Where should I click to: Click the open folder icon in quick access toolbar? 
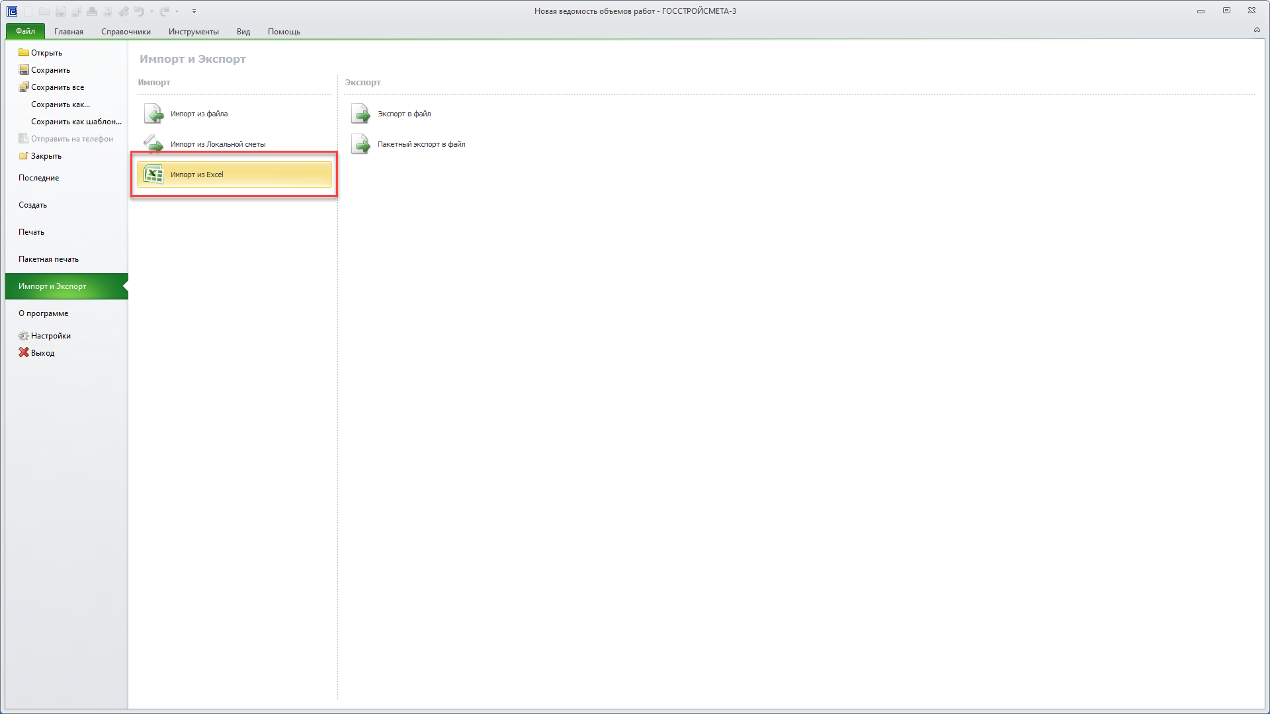pos(44,11)
